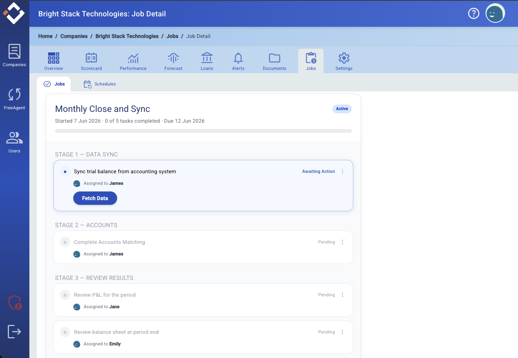Image resolution: width=518 pixels, height=358 pixels.
Task: Open the Scorecard section
Action: 91,61
